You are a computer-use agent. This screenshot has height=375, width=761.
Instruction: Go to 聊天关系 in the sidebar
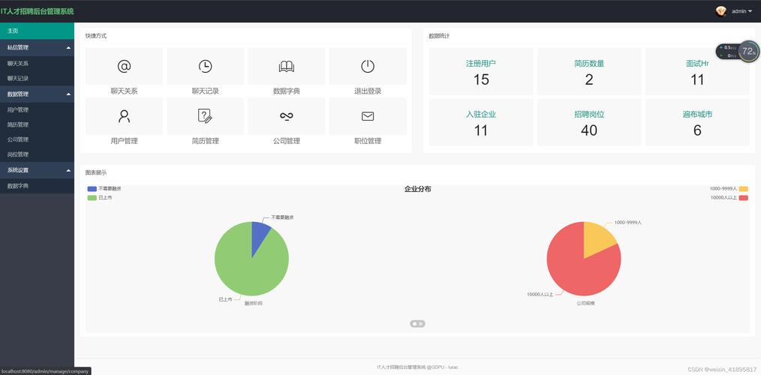coord(38,63)
